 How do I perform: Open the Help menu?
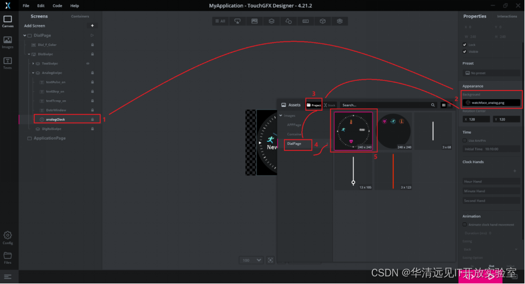[75, 5]
